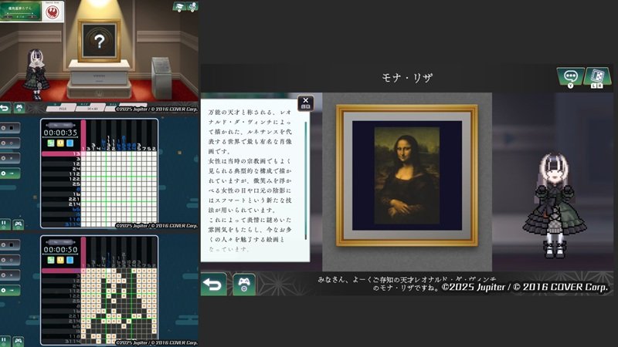Use blue hint item in 00:00:35 puzzle
The image size is (618, 347).
(x=70, y=143)
